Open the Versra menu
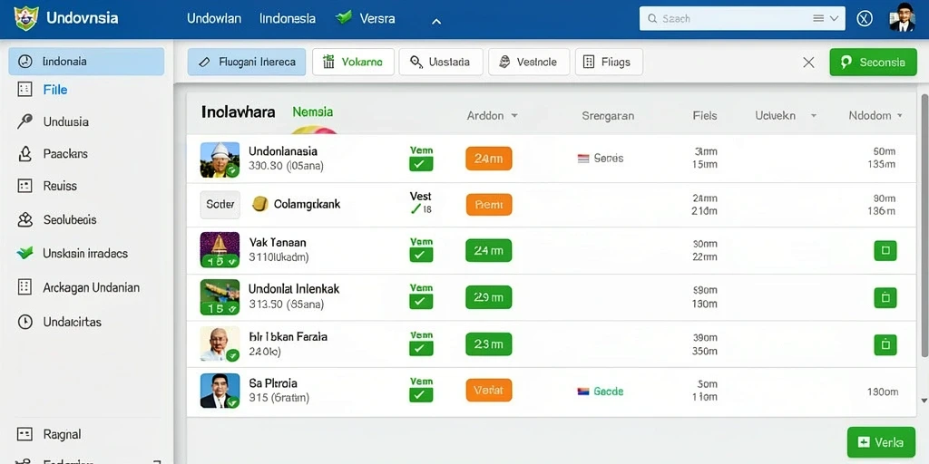 click(377, 18)
